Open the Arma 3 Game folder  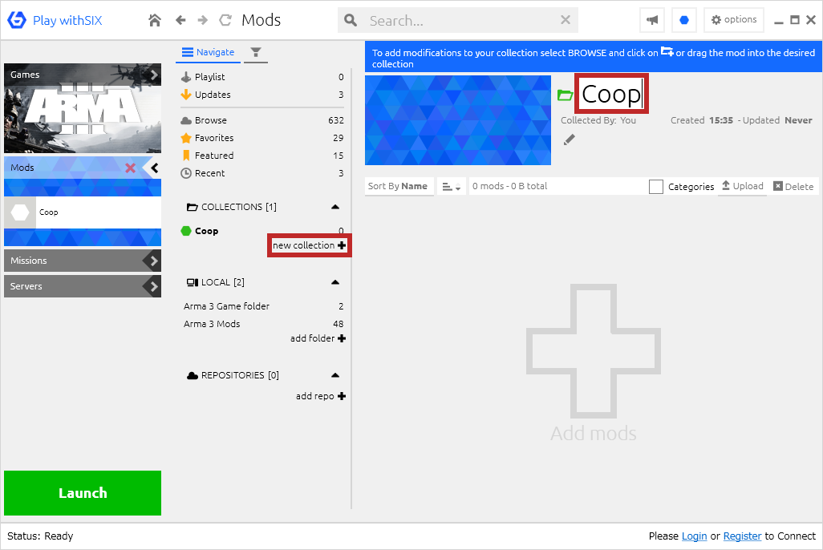pos(262,306)
